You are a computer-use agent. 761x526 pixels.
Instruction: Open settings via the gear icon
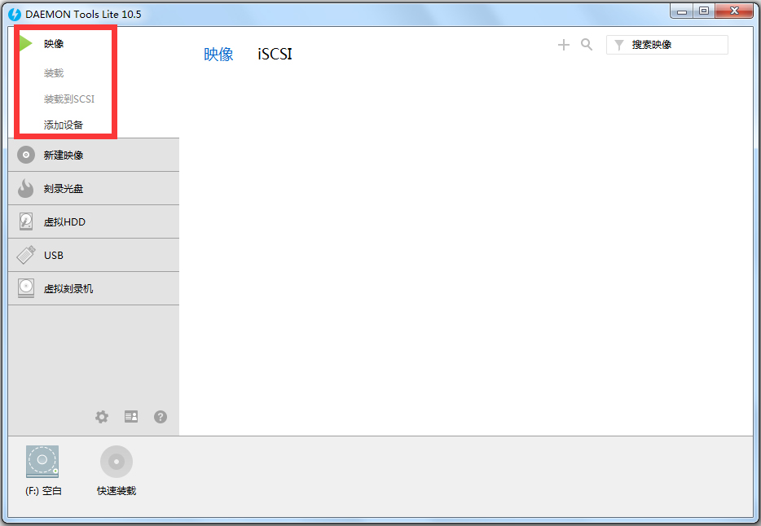101,417
